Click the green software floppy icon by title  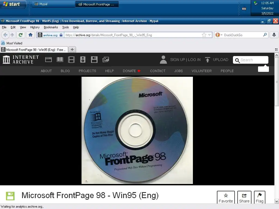tap(10, 196)
